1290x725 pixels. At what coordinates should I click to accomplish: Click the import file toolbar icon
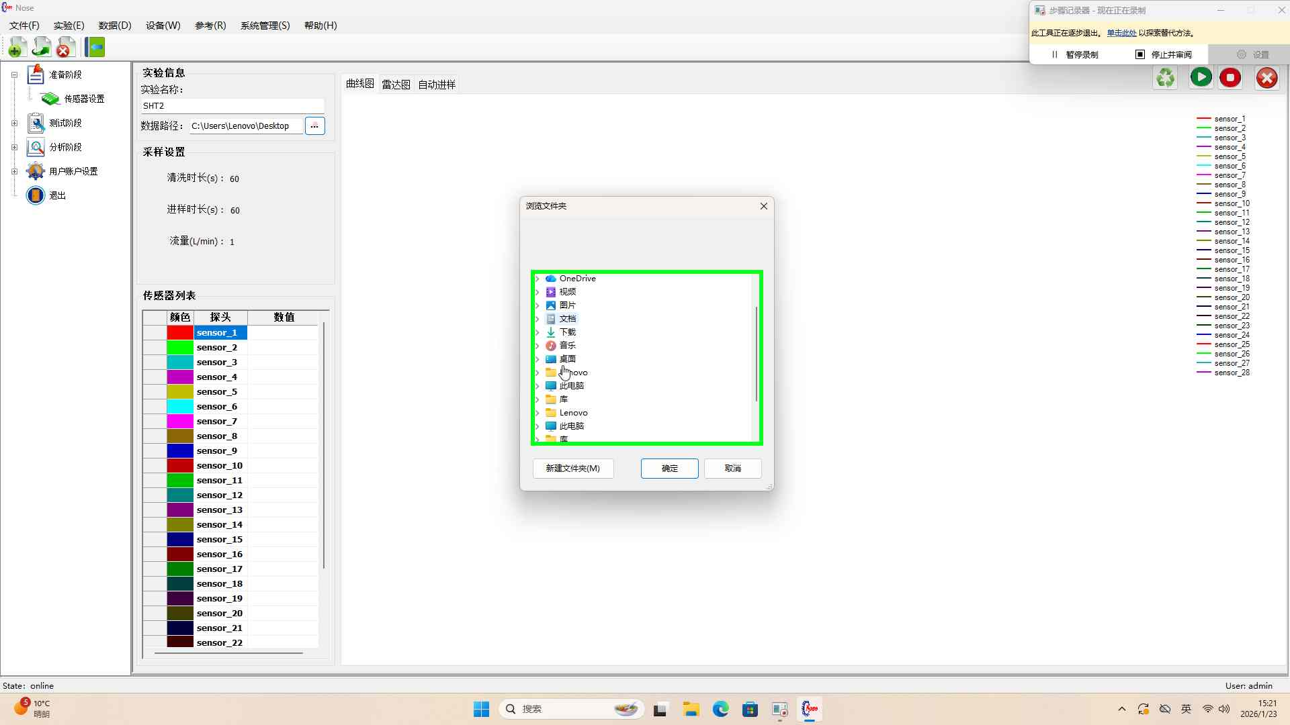[42, 48]
